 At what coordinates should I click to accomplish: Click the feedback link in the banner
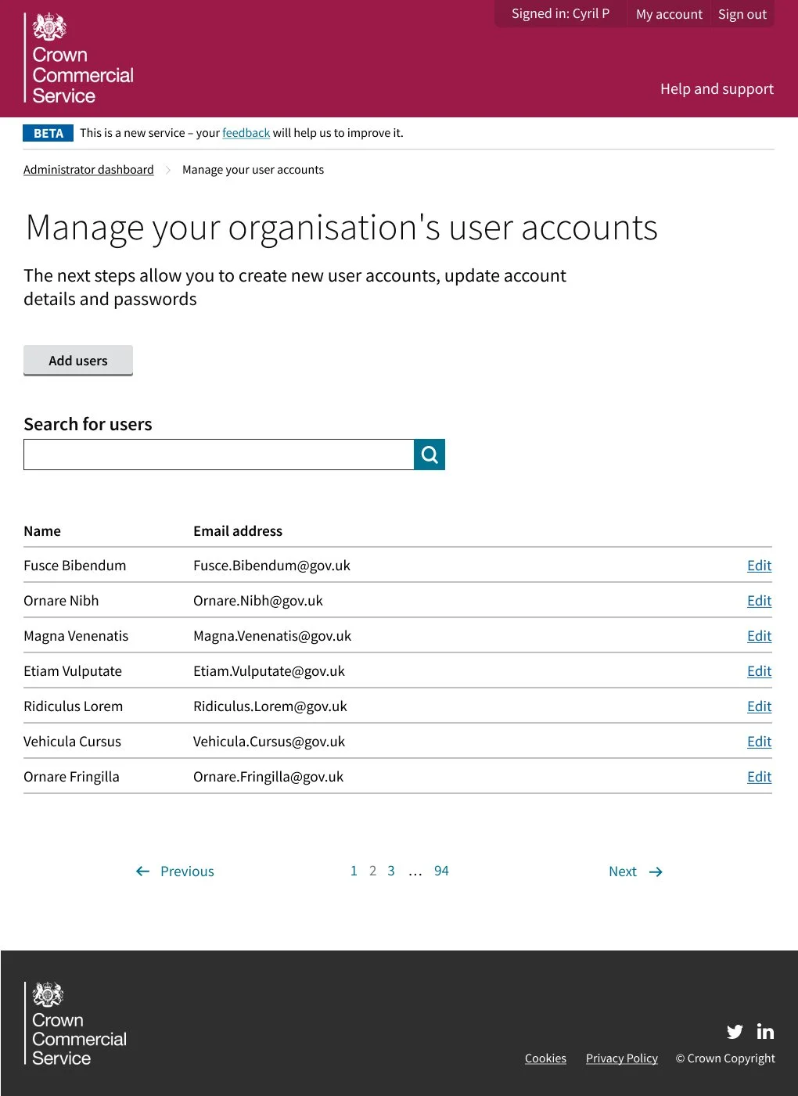click(246, 133)
